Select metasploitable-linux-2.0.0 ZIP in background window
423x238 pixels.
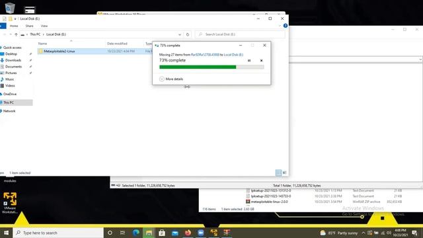[269, 202]
